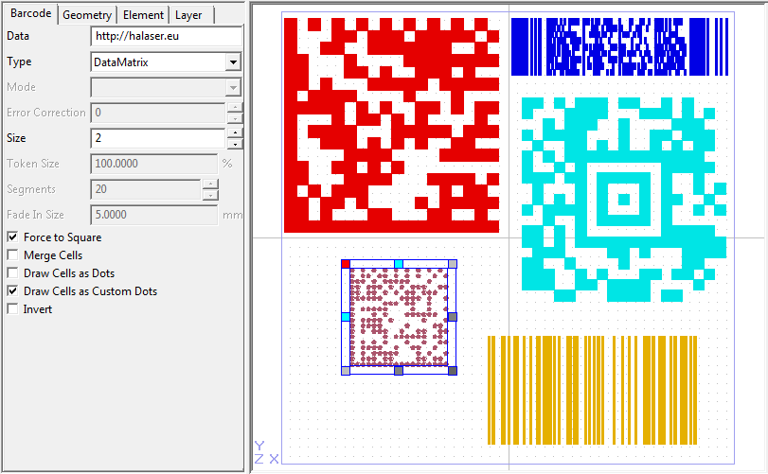Click the Fade In Size field
Screen dimensions: 768x474
pos(153,215)
